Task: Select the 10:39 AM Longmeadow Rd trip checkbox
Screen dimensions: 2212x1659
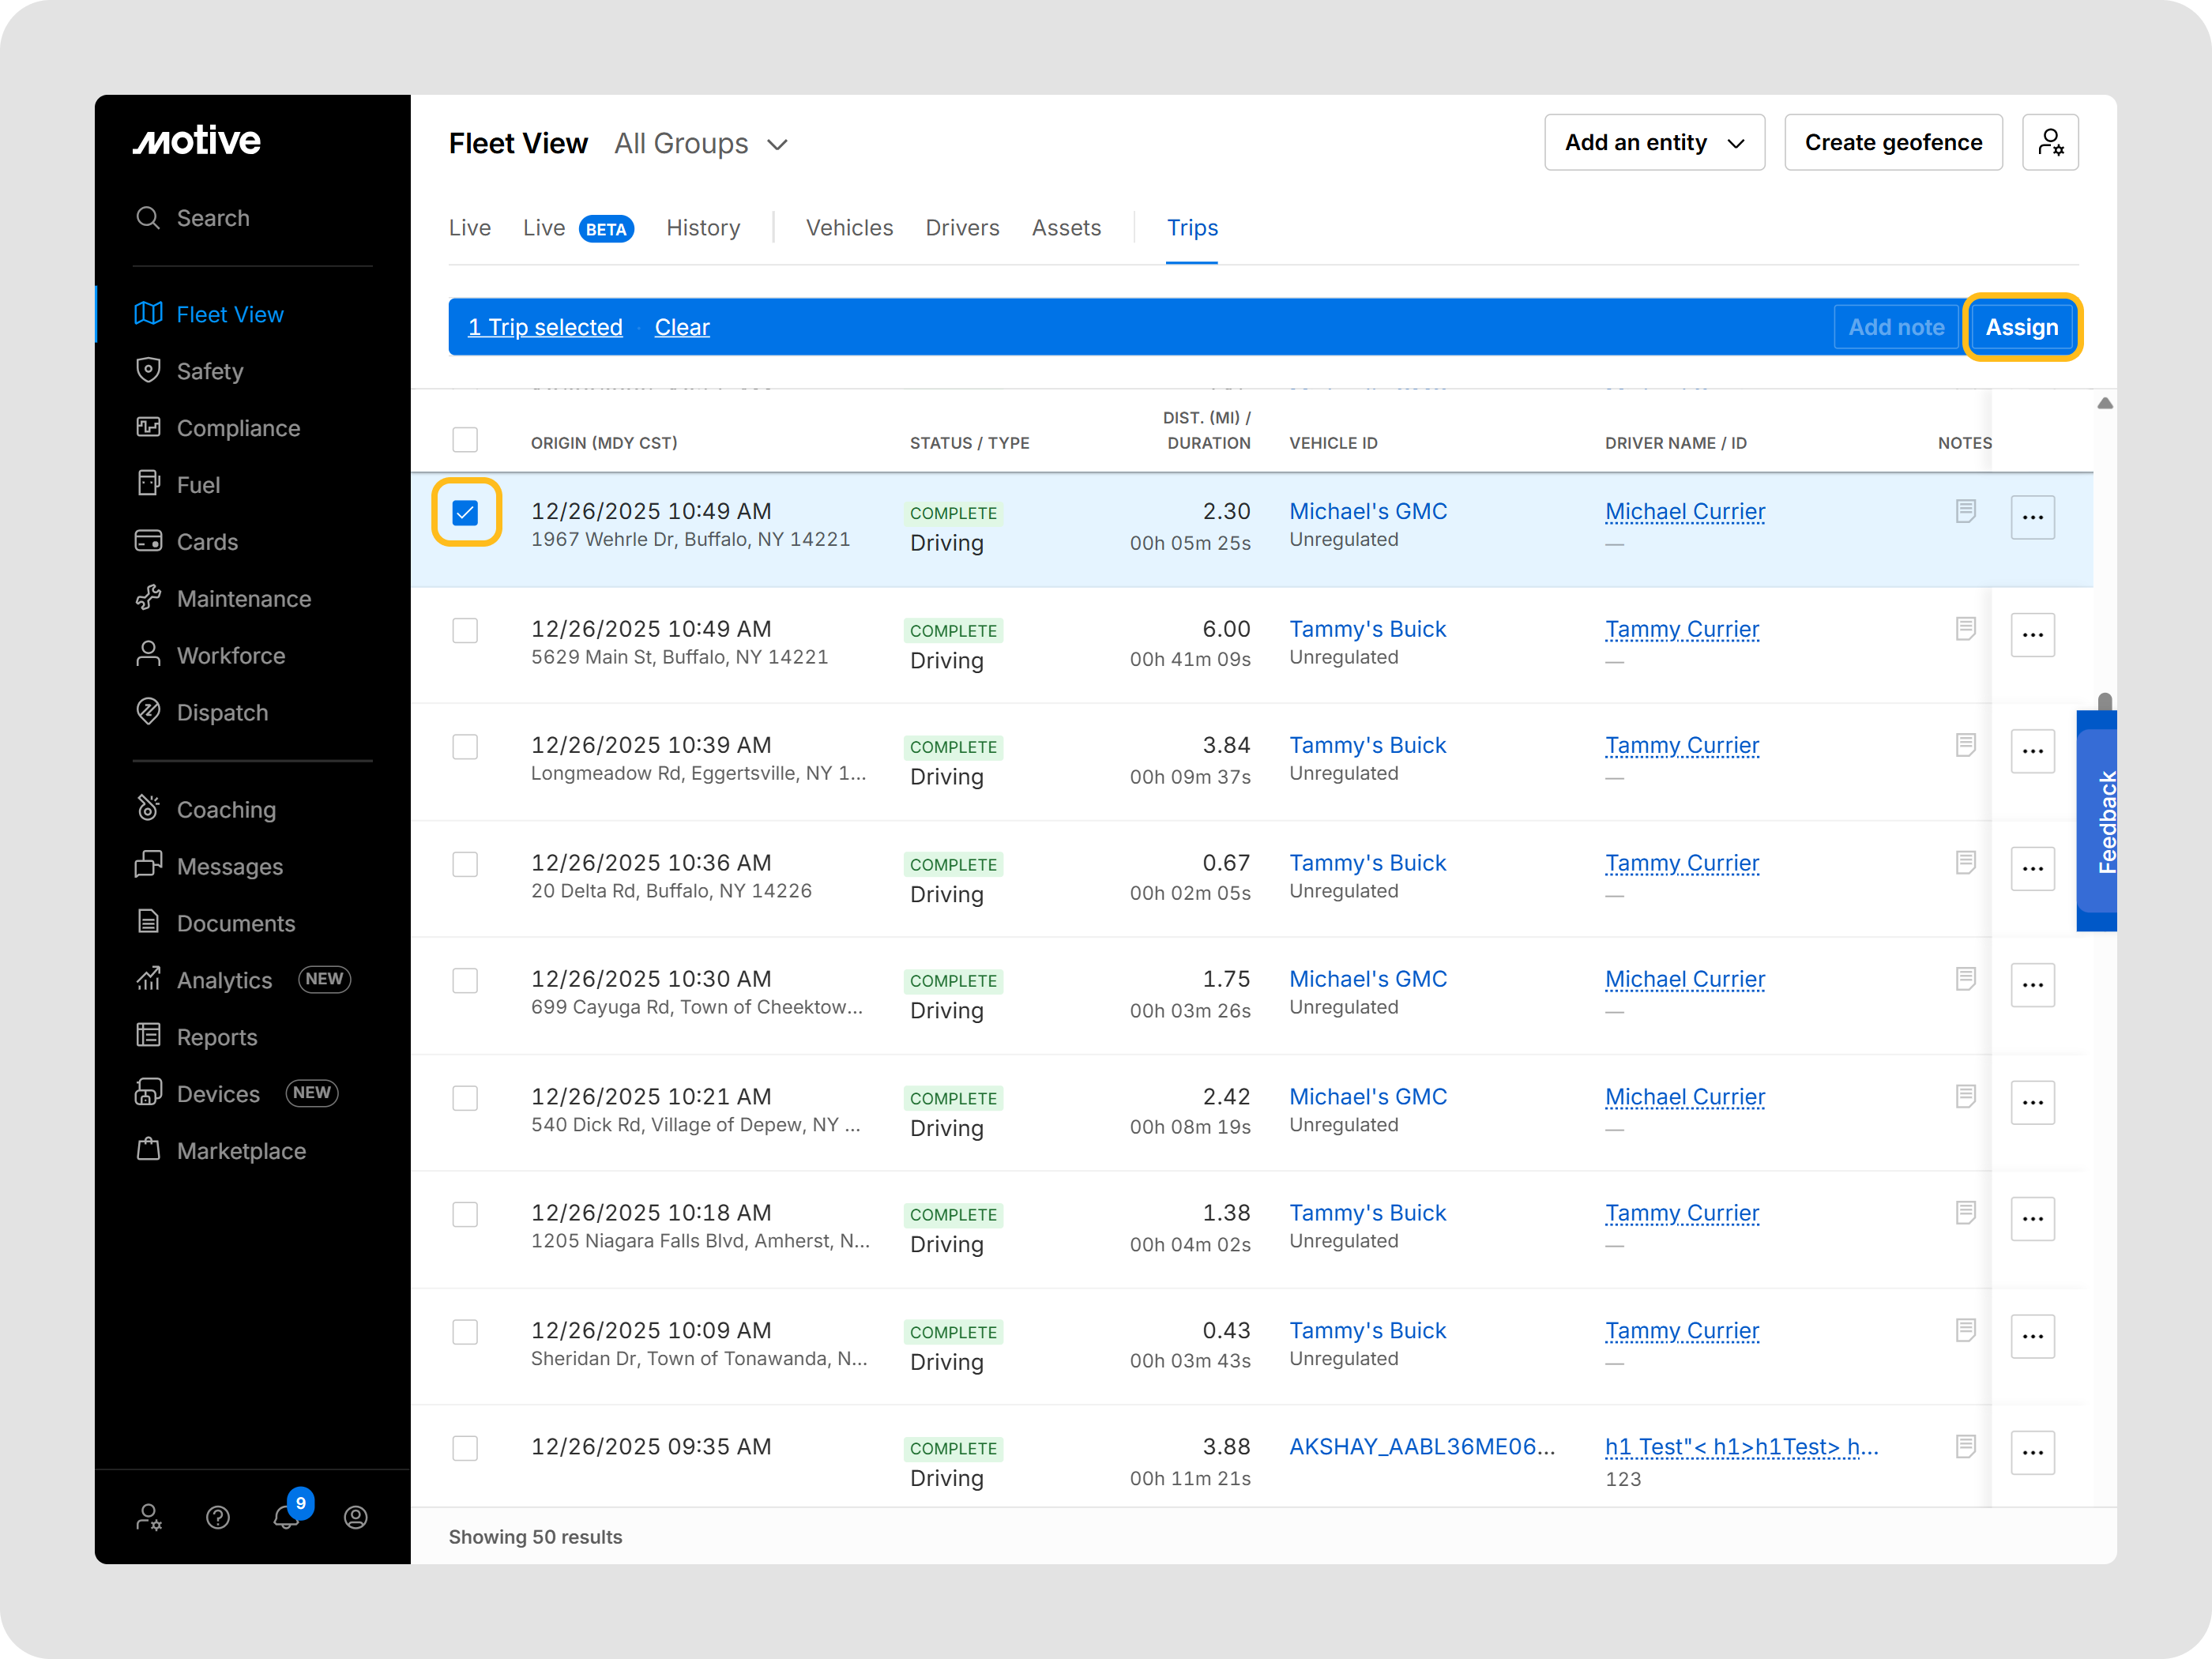Action: pos(465,747)
